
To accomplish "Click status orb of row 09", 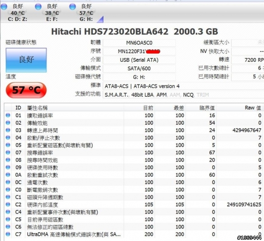I will click(x=8, y=167).
